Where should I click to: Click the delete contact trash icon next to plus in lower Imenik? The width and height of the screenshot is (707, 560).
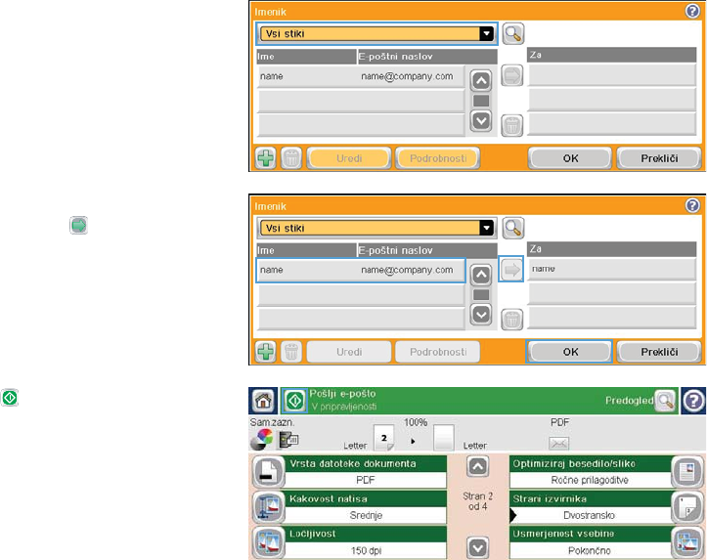(x=291, y=352)
